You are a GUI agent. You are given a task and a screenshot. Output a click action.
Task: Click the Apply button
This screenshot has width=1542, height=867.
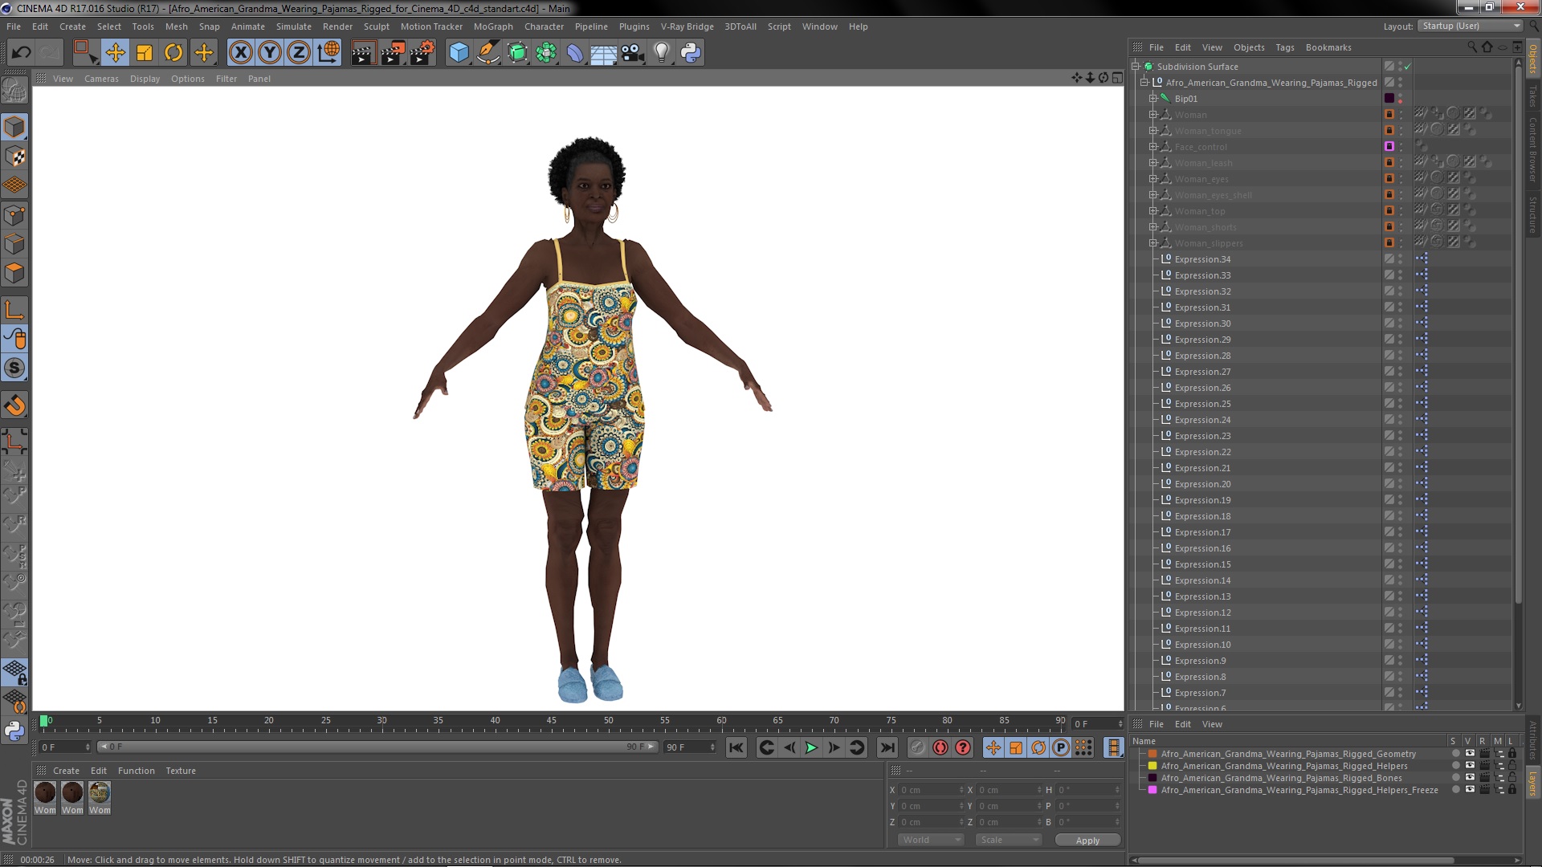[1087, 841]
